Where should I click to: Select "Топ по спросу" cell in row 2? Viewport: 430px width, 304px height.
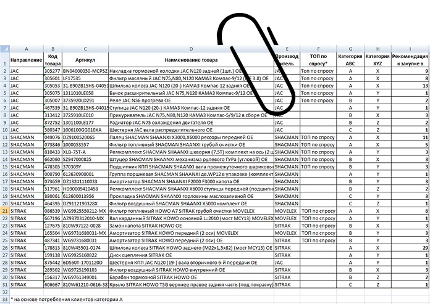pos(318,71)
